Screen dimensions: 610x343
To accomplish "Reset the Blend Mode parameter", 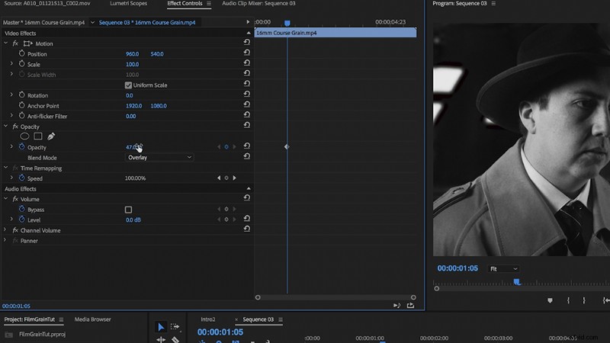I will click(x=246, y=156).
